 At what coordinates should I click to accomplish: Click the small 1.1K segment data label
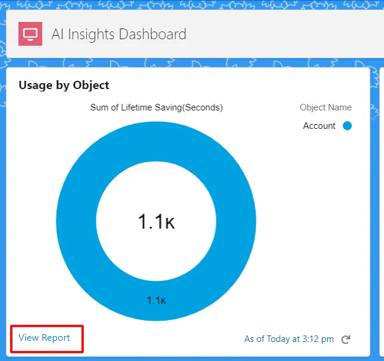coord(156,300)
